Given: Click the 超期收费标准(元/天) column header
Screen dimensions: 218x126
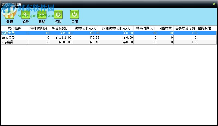Looking at the screenshot, I should coord(117,28).
